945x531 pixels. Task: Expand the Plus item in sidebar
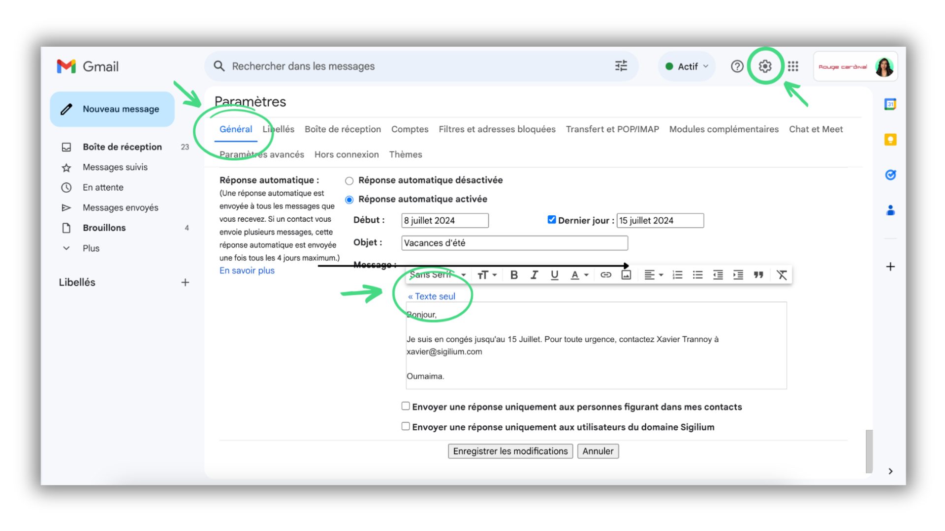[x=91, y=248]
